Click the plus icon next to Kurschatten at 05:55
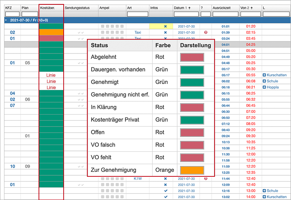 click(x=264, y=75)
